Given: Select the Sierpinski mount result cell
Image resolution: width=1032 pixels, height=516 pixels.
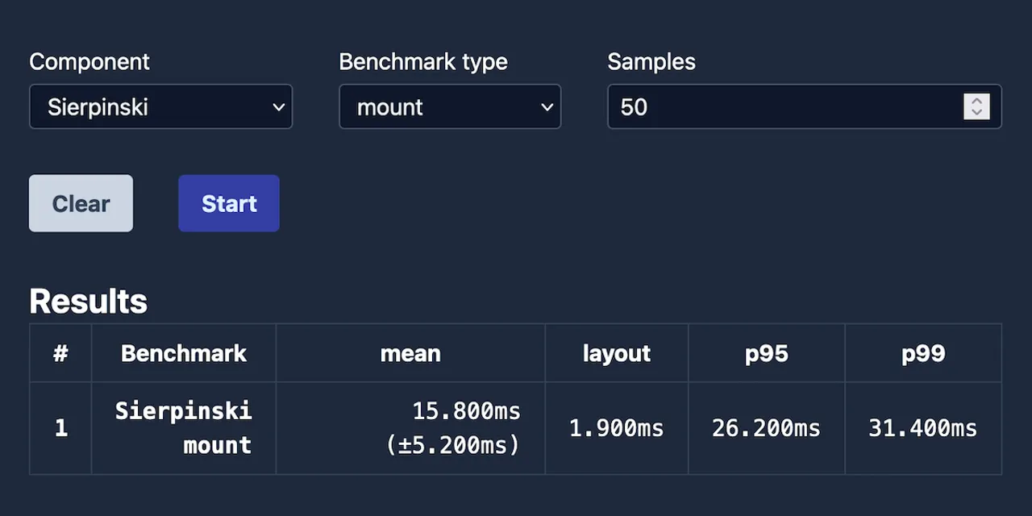Looking at the screenshot, I should (x=184, y=428).
